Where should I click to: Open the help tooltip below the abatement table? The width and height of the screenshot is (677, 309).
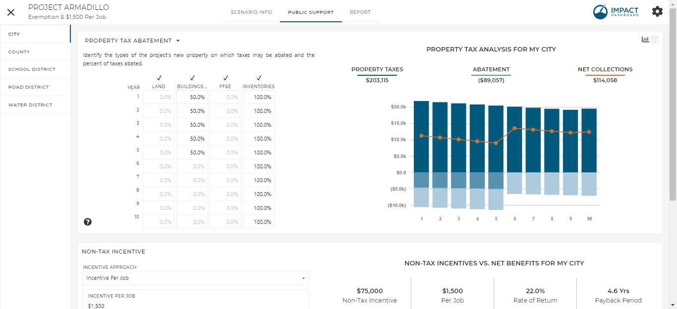tap(88, 222)
